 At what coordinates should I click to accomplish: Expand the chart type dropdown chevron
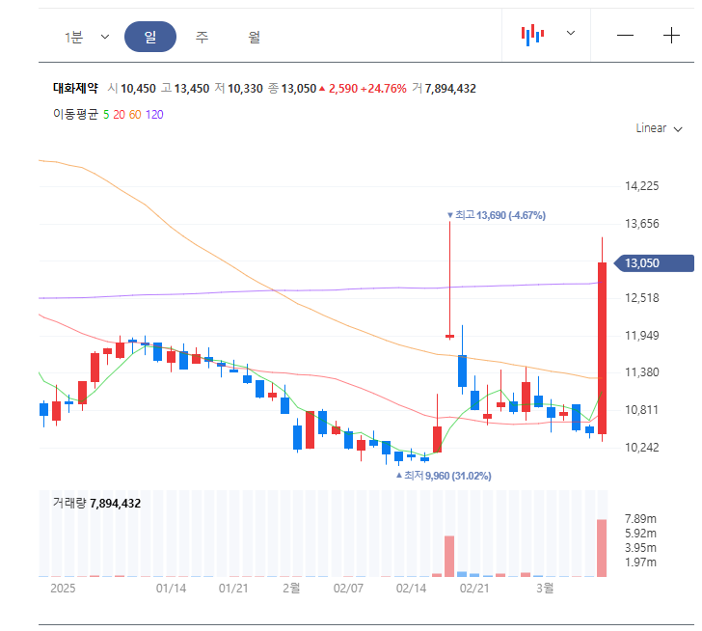tap(571, 33)
